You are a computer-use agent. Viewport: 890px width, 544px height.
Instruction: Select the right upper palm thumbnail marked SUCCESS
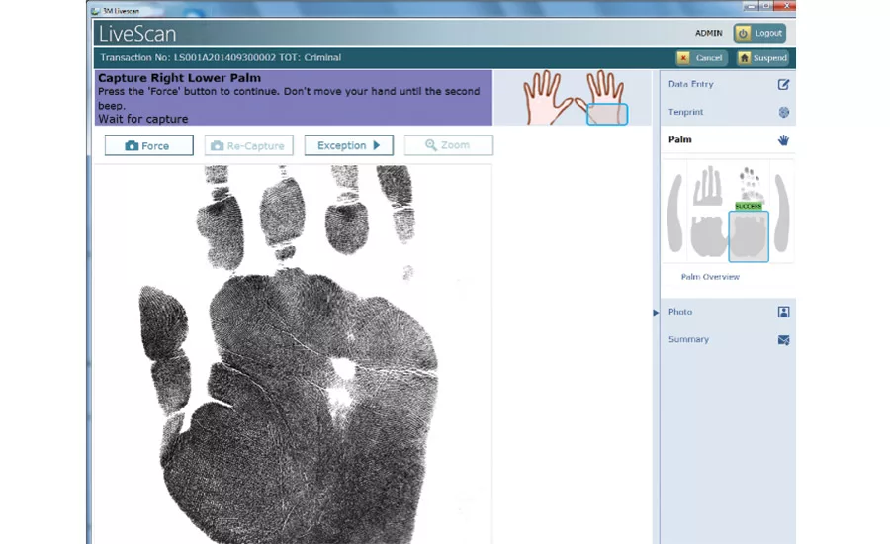pyautogui.click(x=750, y=188)
